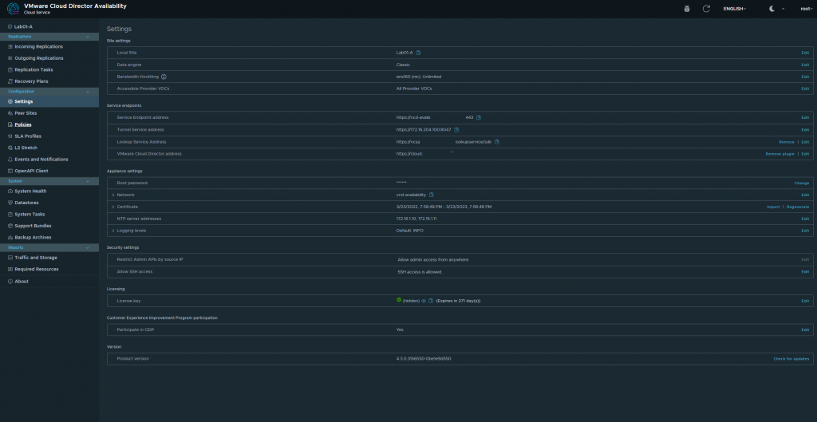Viewport: 817px width, 422px height.
Task: Click the Datastores sidebar icon
Action: click(x=10, y=203)
